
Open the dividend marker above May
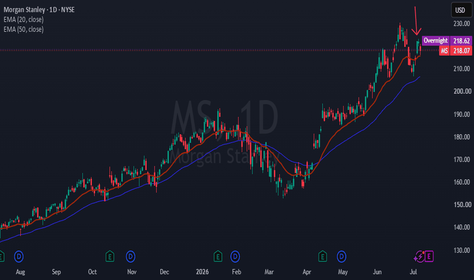click(342, 257)
